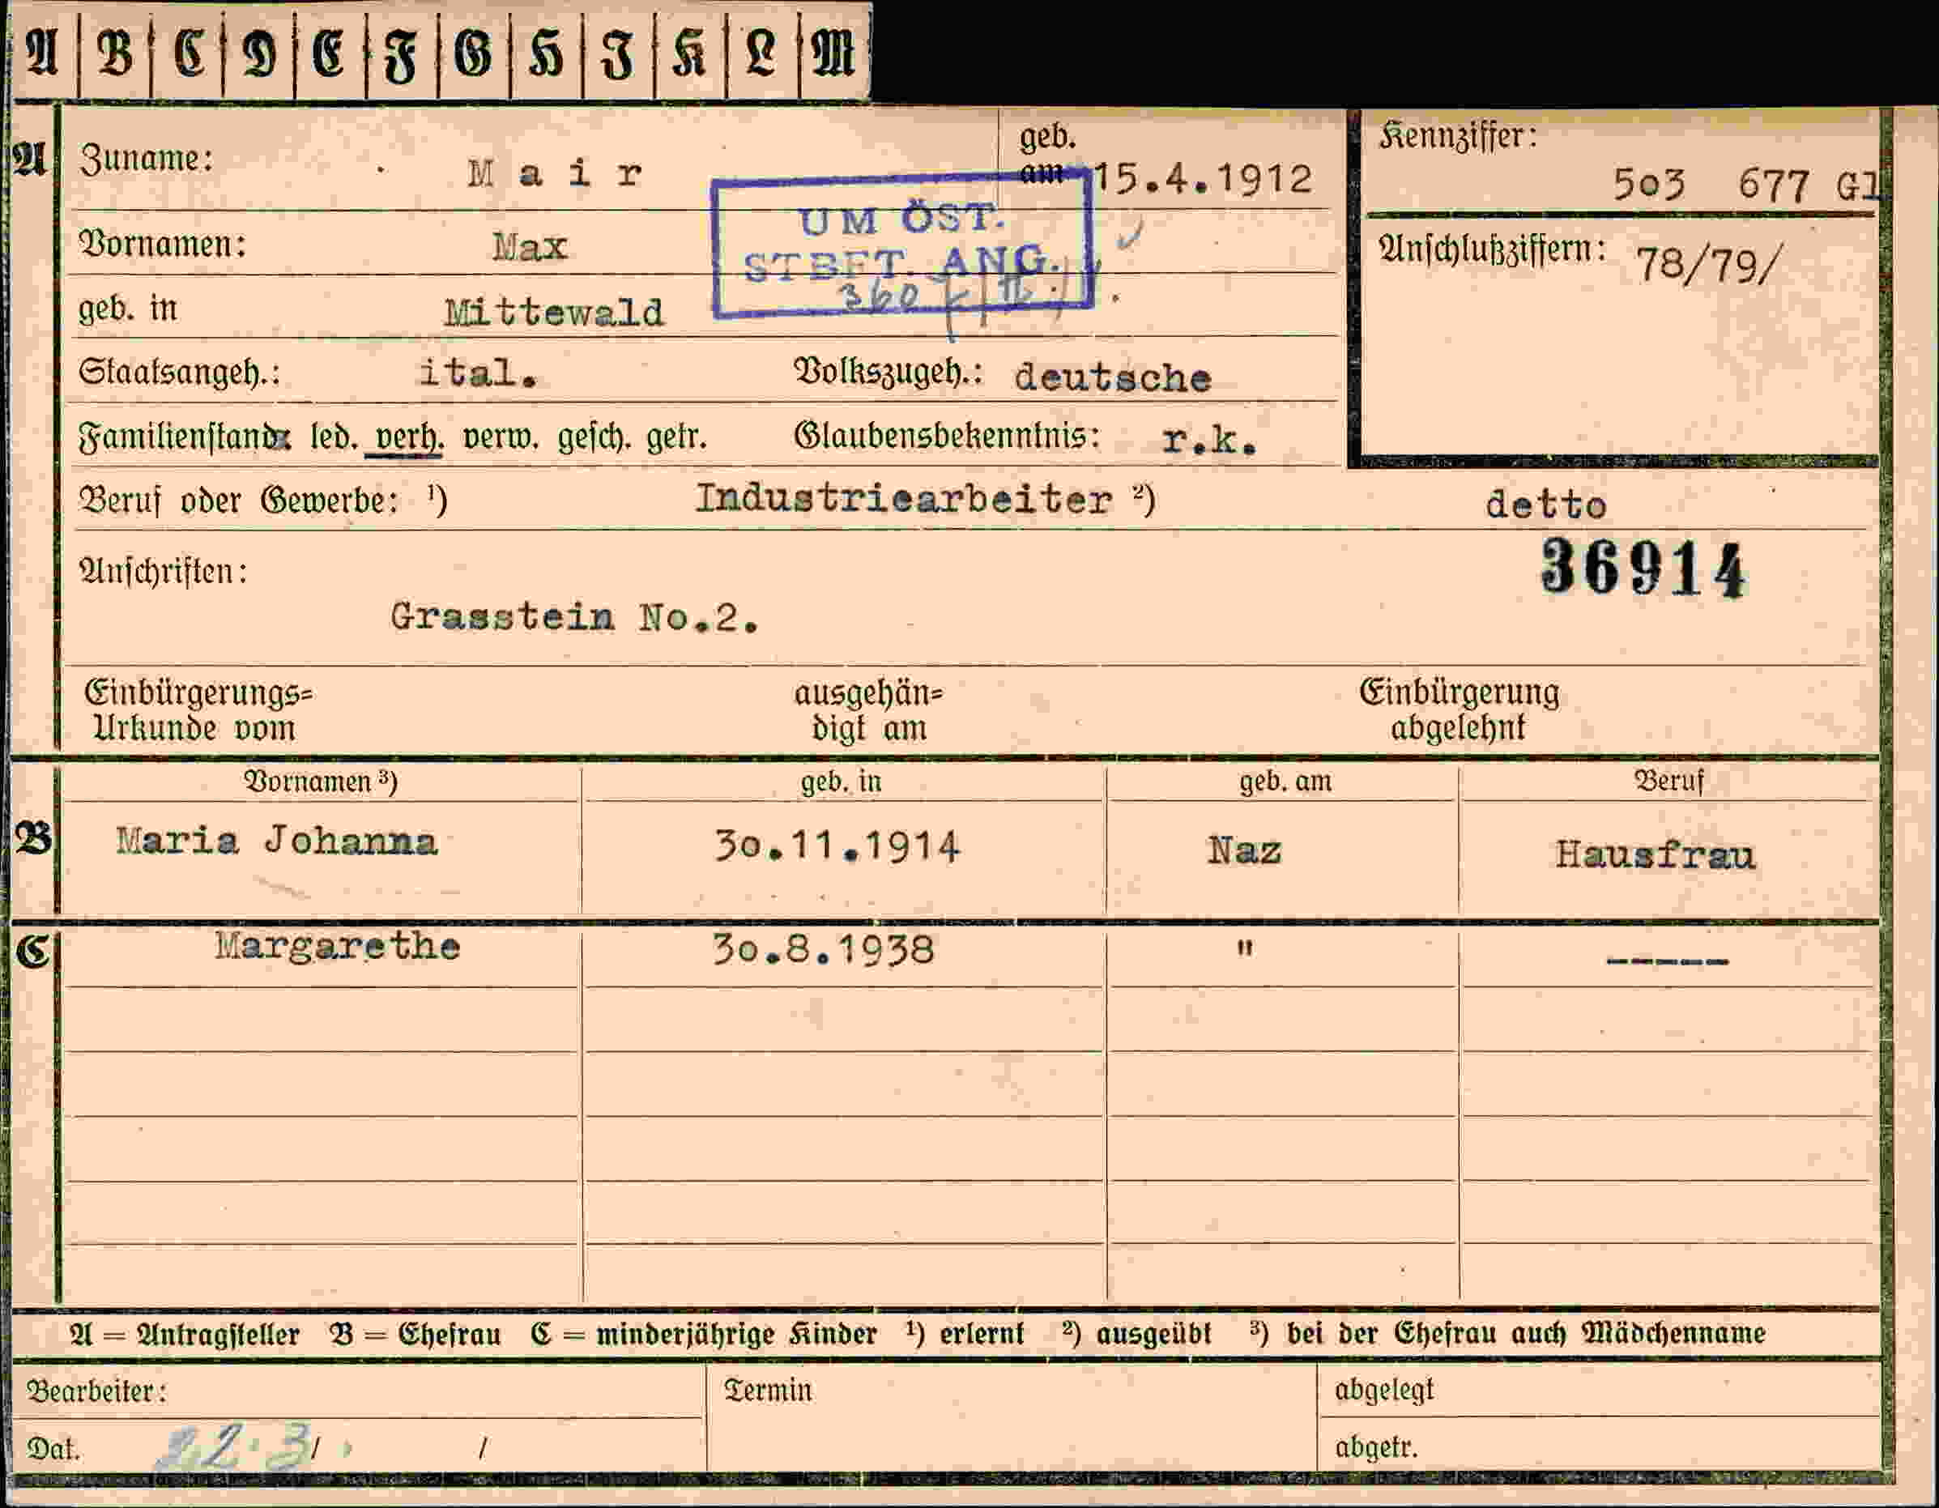This screenshot has height=1508, width=1939.
Task: Click the ditto mark under 'Naz'
Action: coord(1245,948)
